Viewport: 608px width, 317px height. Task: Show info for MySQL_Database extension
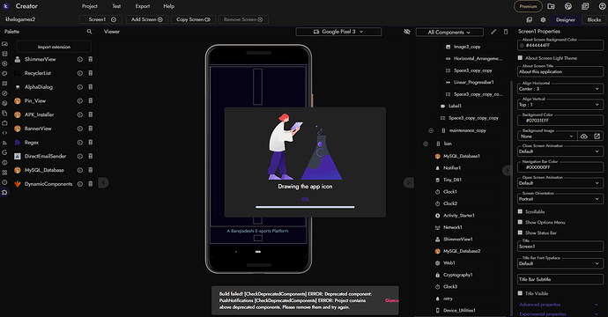[x=79, y=170]
